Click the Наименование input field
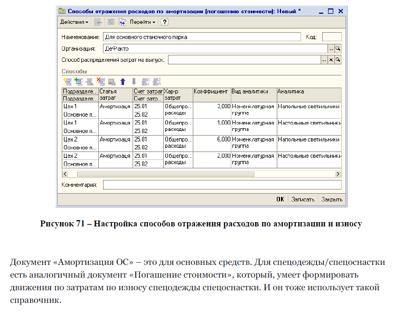This screenshot has height=314, width=393. click(x=202, y=37)
